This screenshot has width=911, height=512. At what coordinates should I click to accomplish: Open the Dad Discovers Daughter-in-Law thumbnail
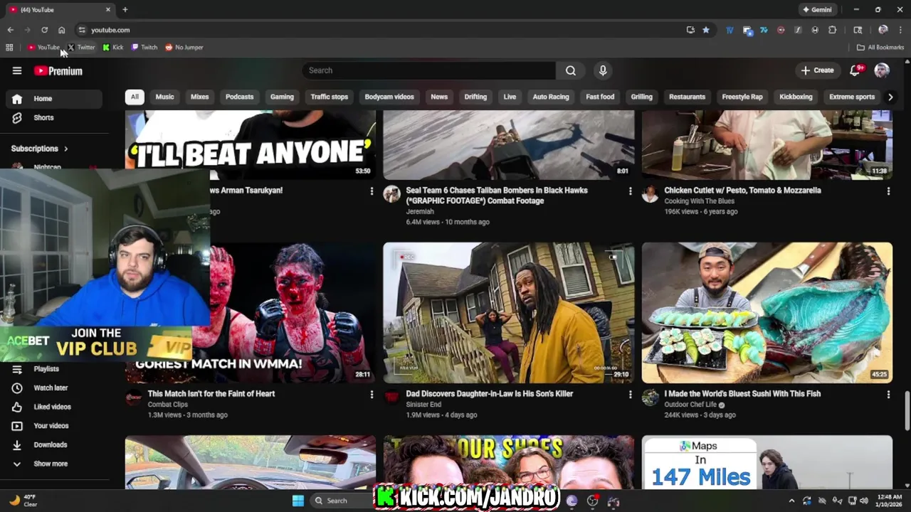(x=509, y=312)
